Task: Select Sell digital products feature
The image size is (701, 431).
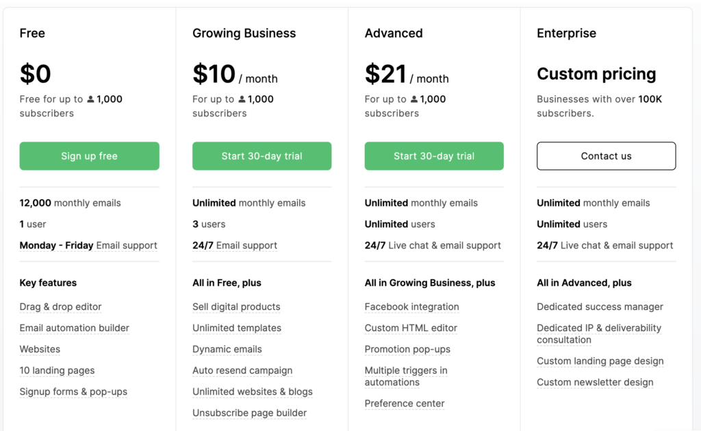Action: tap(236, 307)
